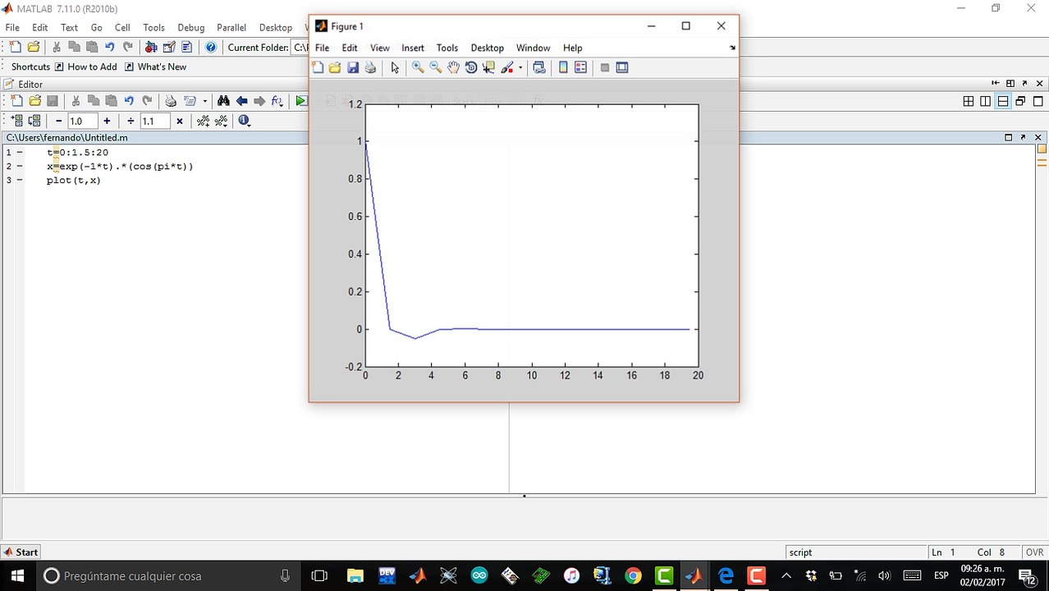The width and height of the screenshot is (1049, 591).
Task: Click Back arrow in Editor toolbar
Action: pyautogui.click(x=241, y=101)
